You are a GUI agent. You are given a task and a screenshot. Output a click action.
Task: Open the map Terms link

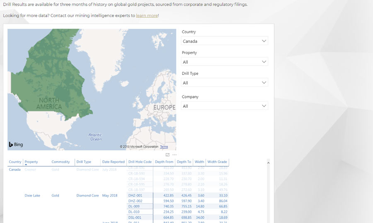(164, 147)
